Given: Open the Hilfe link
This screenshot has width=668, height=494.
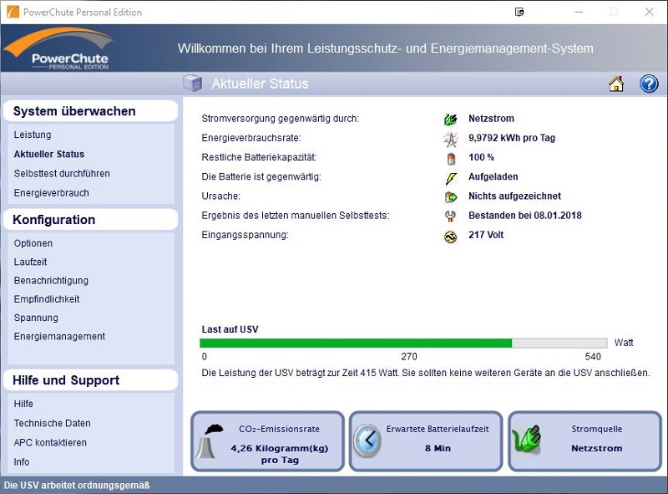Looking at the screenshot, I should (x=23, y=404).
